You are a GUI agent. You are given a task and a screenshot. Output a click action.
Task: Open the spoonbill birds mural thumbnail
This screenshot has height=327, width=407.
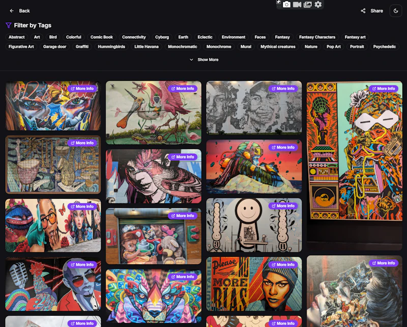pos(154,112)
